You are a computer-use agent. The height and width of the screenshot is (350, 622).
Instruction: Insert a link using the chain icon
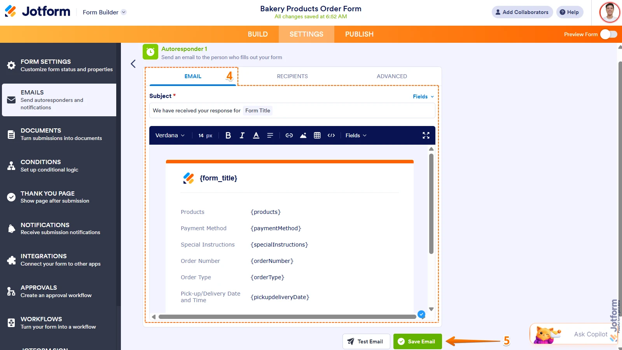[x=289, y=135]
